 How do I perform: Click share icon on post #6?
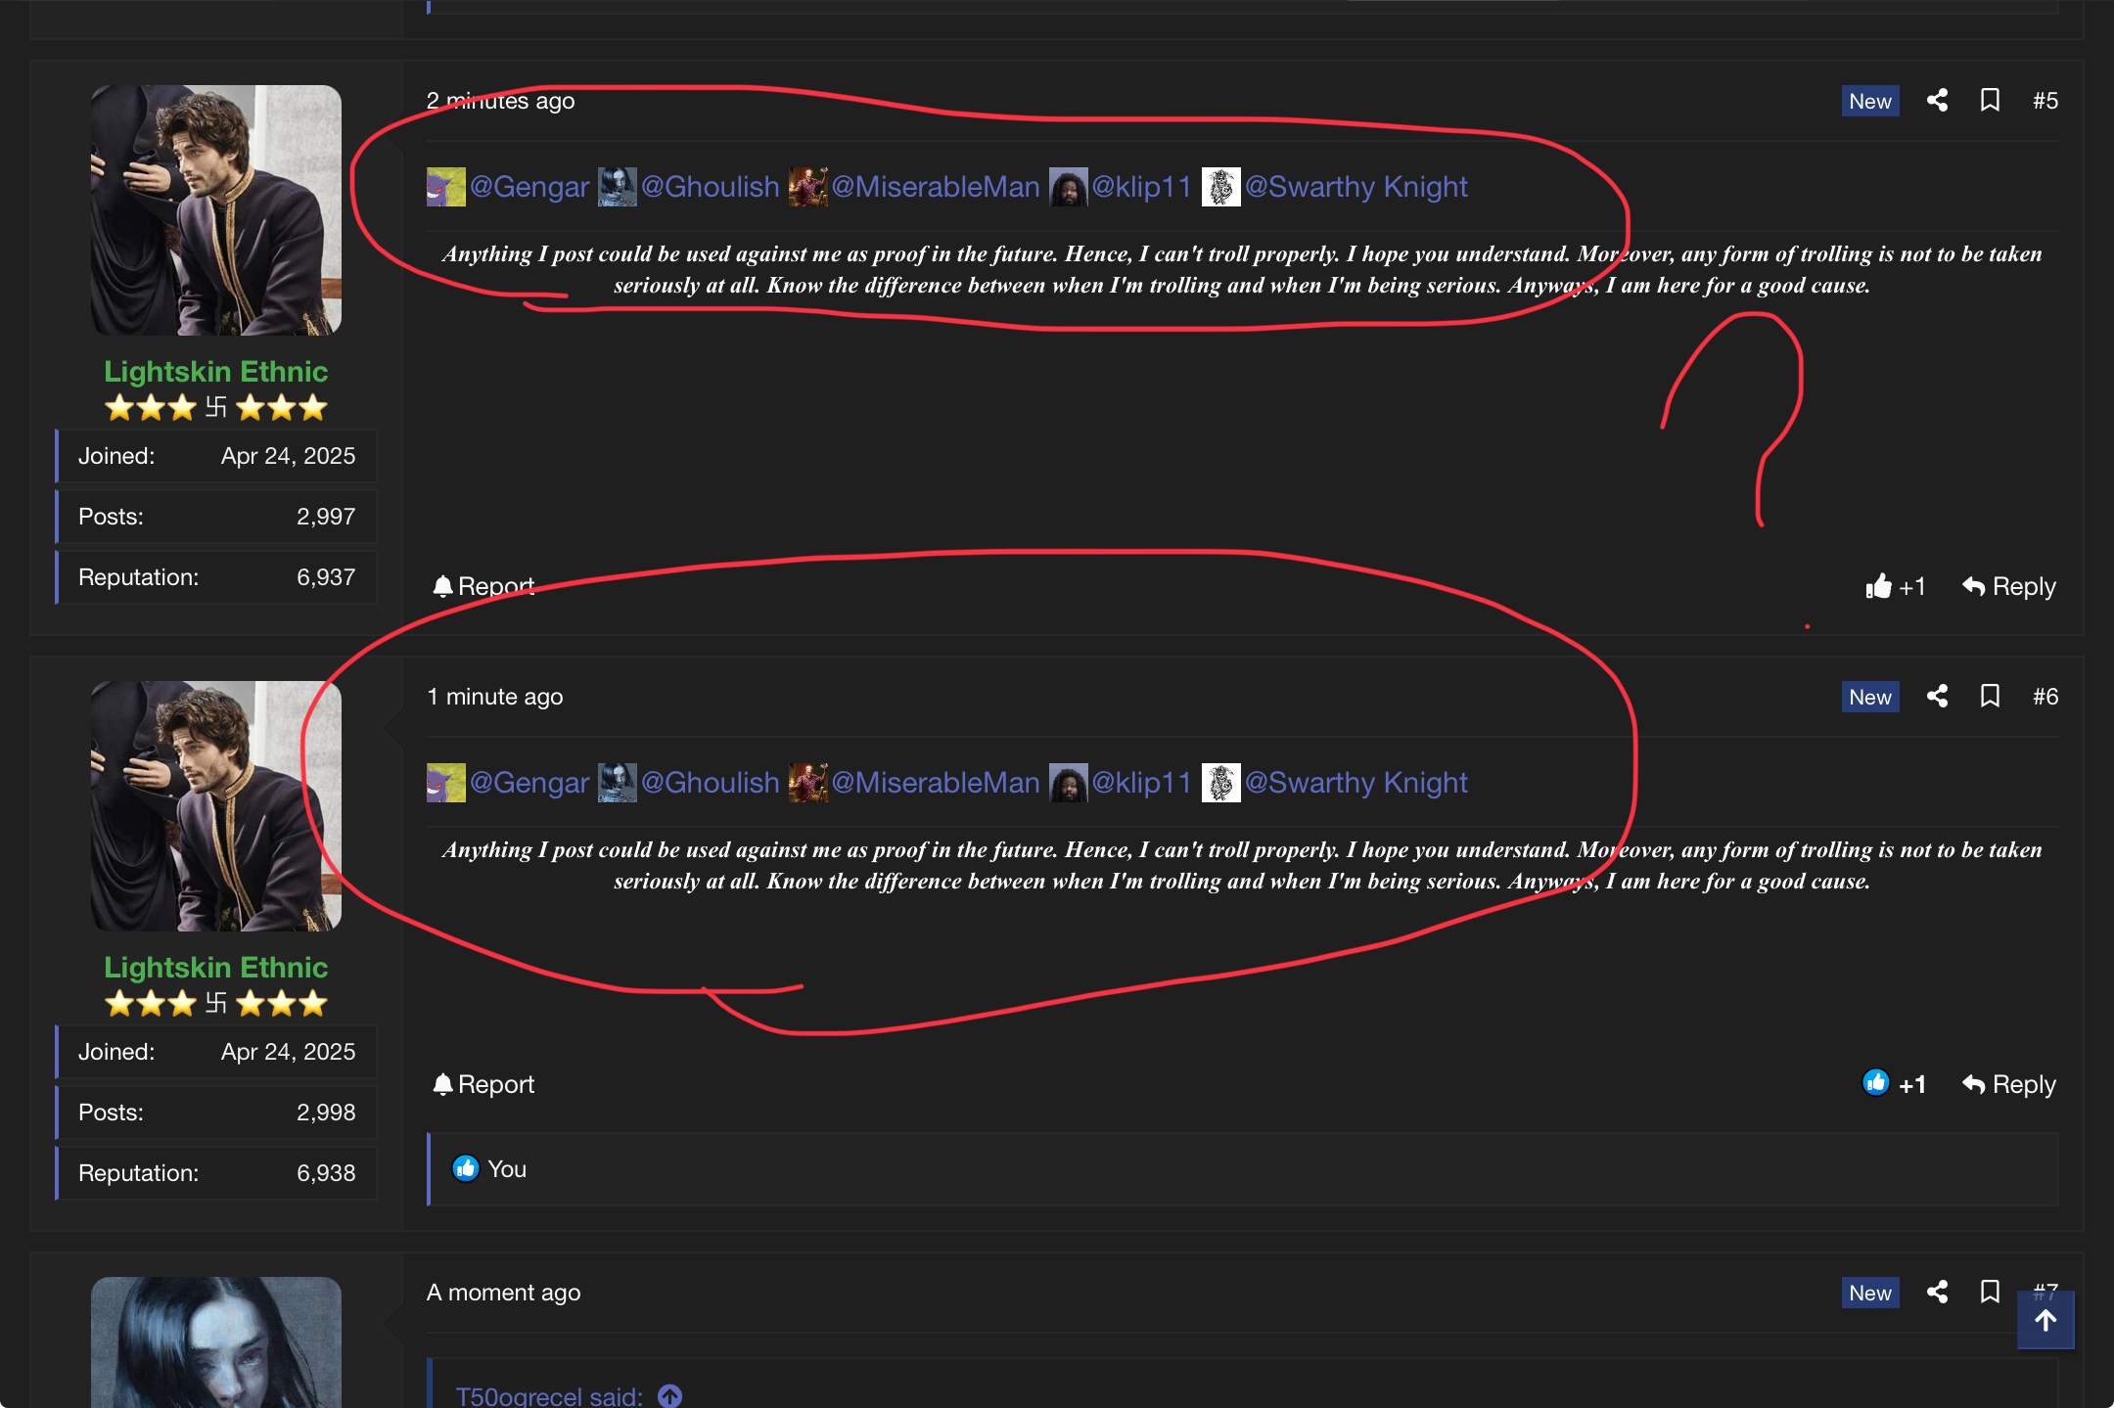[1937, 697]
